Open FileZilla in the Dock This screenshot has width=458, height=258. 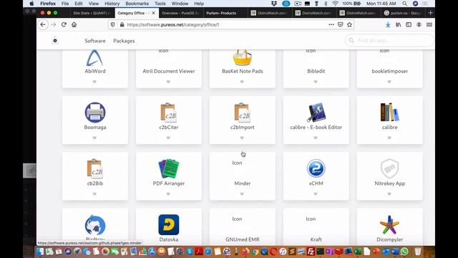(311, 252)
